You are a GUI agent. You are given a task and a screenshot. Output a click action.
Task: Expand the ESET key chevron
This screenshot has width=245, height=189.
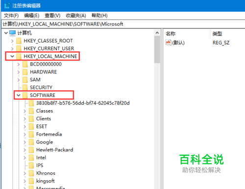click(x=24, y=126)
